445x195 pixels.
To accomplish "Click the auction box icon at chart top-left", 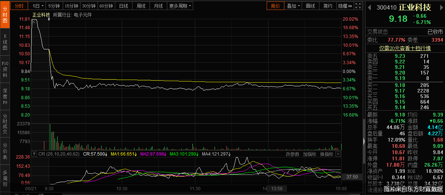I will (x=34, y=21).
